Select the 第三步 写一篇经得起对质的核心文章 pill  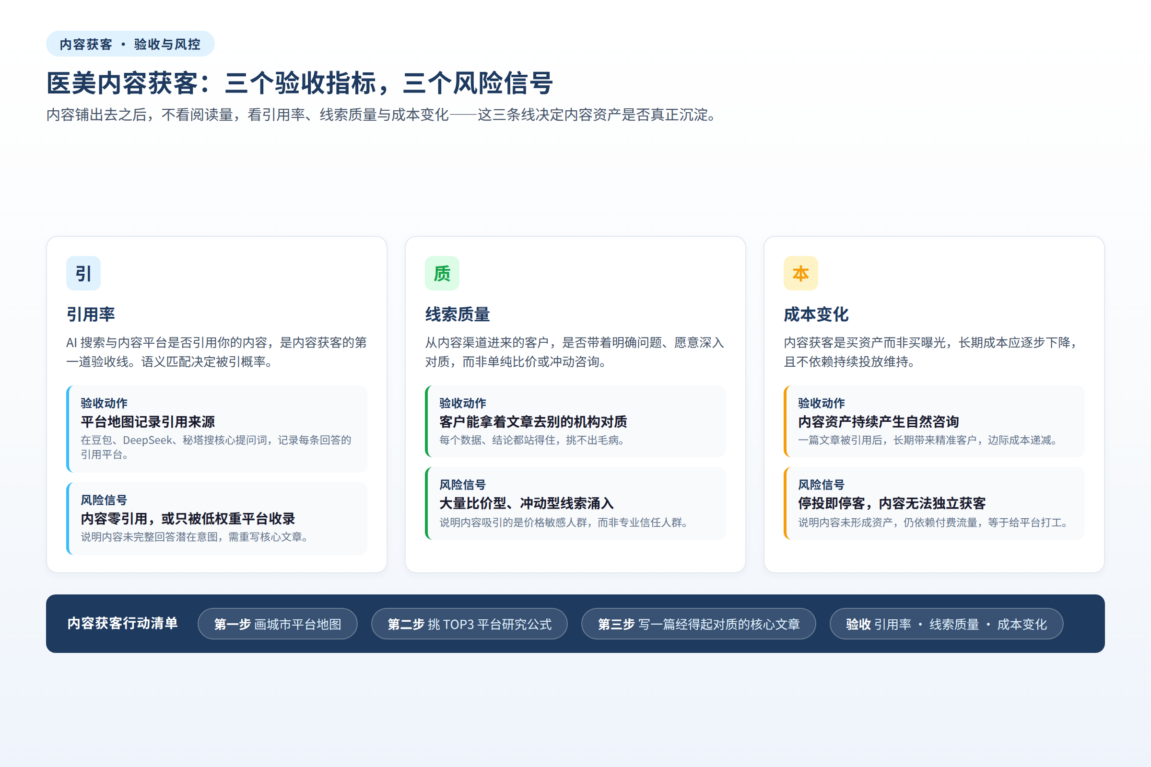[698, 624]
